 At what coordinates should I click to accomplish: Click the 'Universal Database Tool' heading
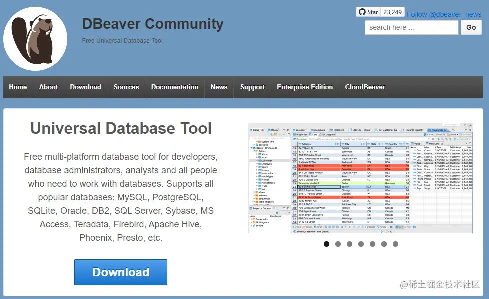[121, 128]
